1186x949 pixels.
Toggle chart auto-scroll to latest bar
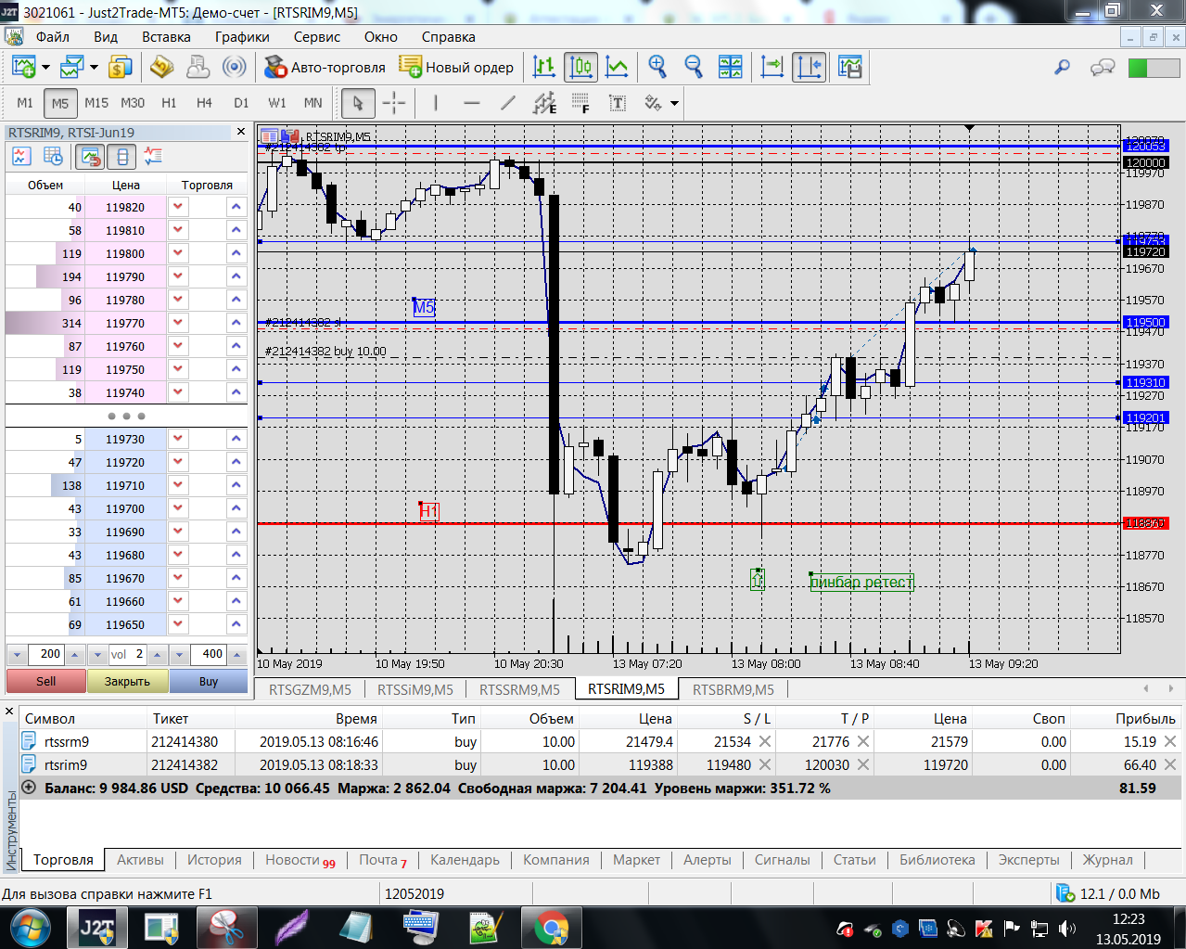point(772,67)
